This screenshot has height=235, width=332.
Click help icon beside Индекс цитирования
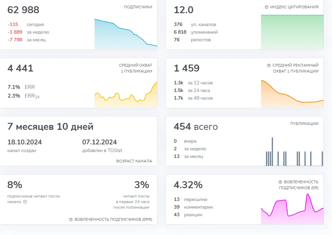click(267, 7)
